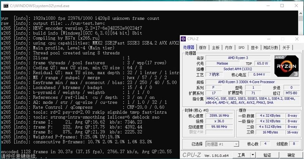Click the 工具 button in CPU-Z

(x=241, y=155)
